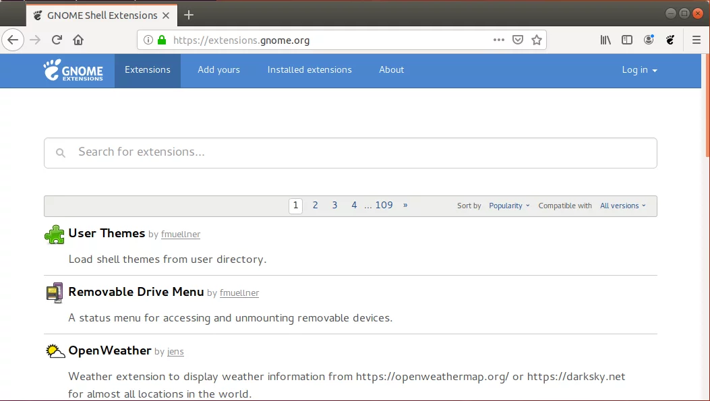
Task: Open the Firefox hamburger menu
Action: click(x=697, y=40)
